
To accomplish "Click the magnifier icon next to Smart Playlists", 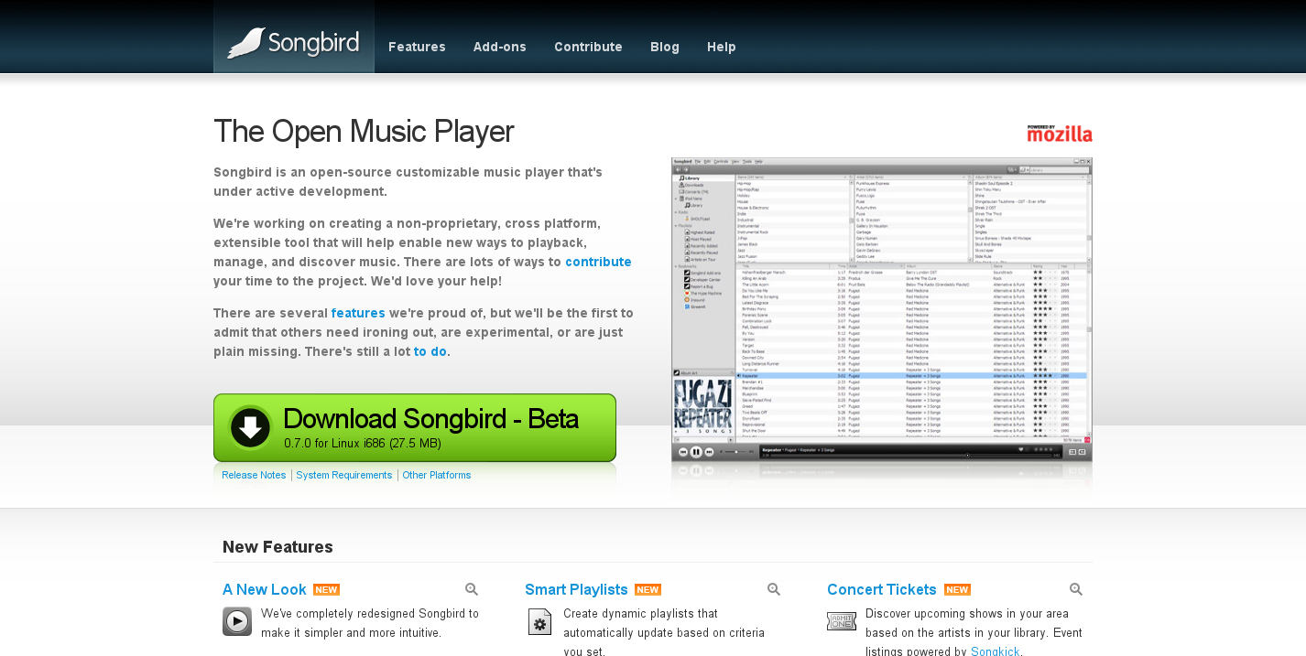I will click(x=774, y=589).
